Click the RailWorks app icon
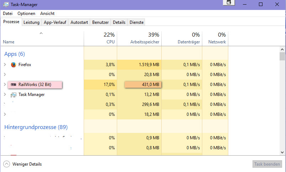The image size is (286, 172). 14,85
